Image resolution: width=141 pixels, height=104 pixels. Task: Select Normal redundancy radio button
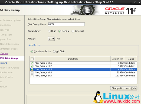point(60,31)
